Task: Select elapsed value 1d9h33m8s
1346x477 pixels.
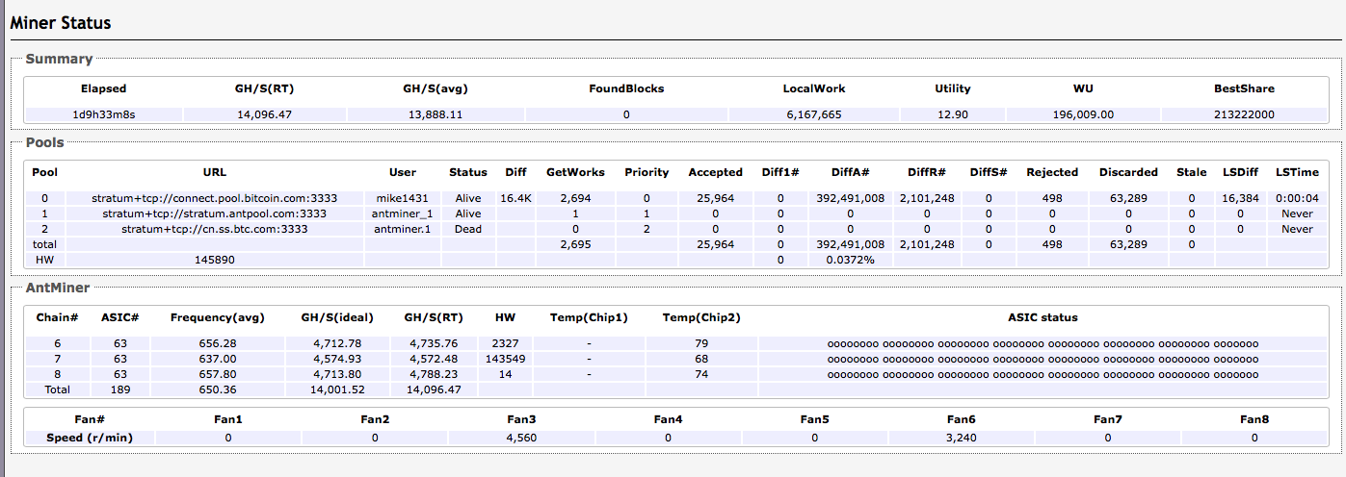Action: [103, 114]
